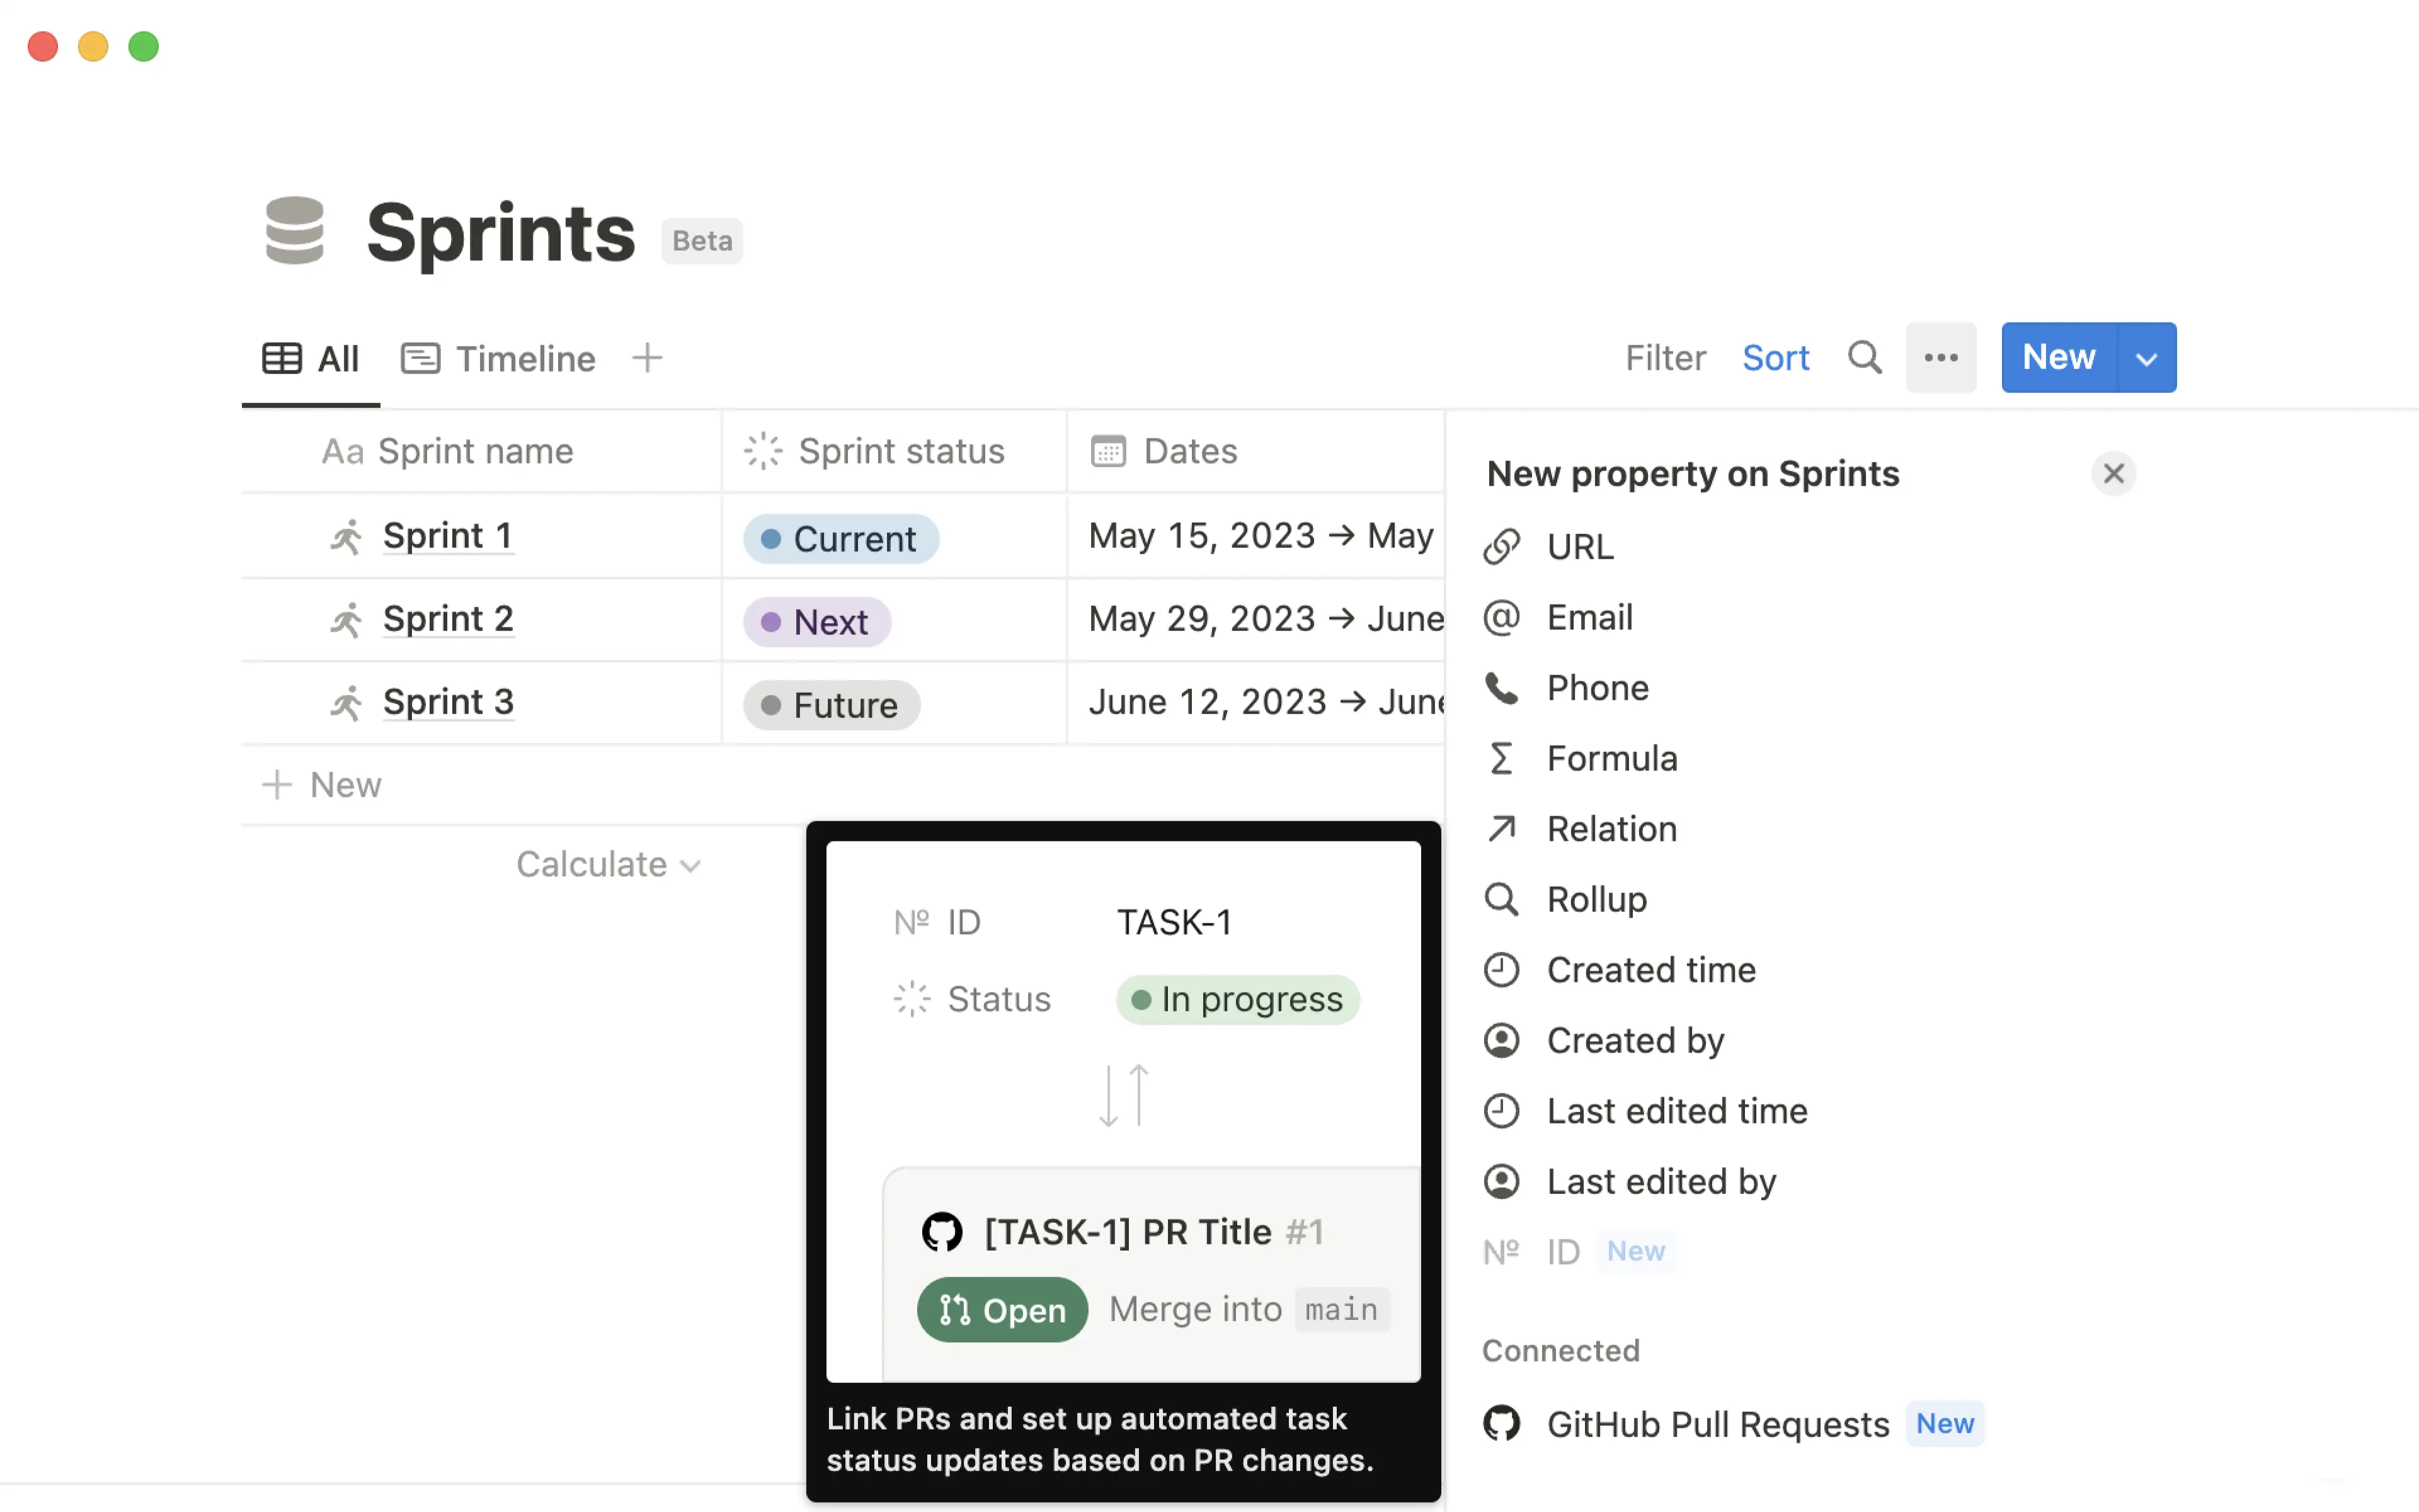Expand the New button dropdown arrow
Viewport: 2419px width, 1512px height.
click(2146, 357)
